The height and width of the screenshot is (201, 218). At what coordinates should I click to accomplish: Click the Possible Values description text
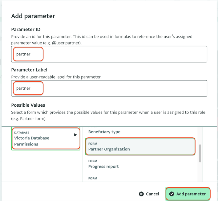pyautogui.click(x=108, y=115)
